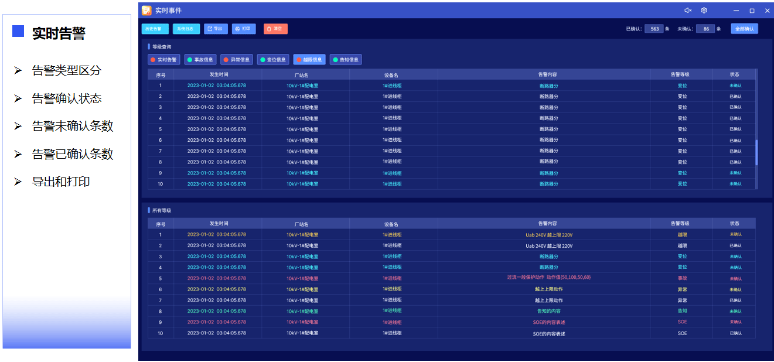This screenshot has width=774, height=362.
Task: Open 历史告警 history alarms
Action: [155, 29]
